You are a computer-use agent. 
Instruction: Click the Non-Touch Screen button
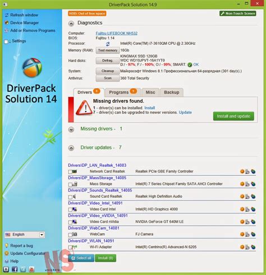coord(238,13)
